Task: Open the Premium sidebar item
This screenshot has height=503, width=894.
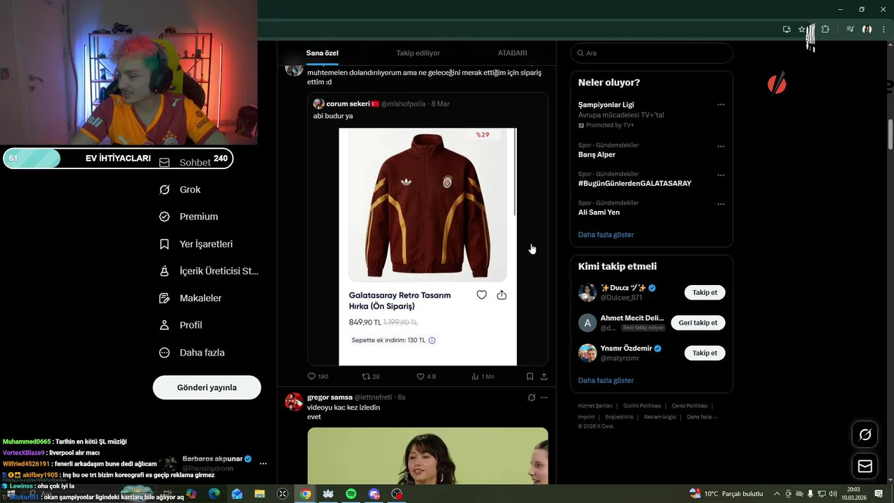Action: (189, 217)
